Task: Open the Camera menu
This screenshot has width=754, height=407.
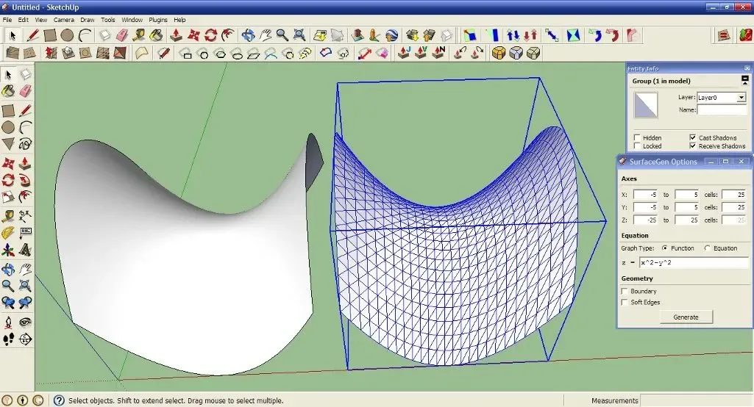Action: (64, 20)
